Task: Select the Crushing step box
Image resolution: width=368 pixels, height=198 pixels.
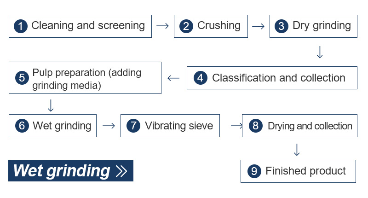Action: [x=212, y=26]
